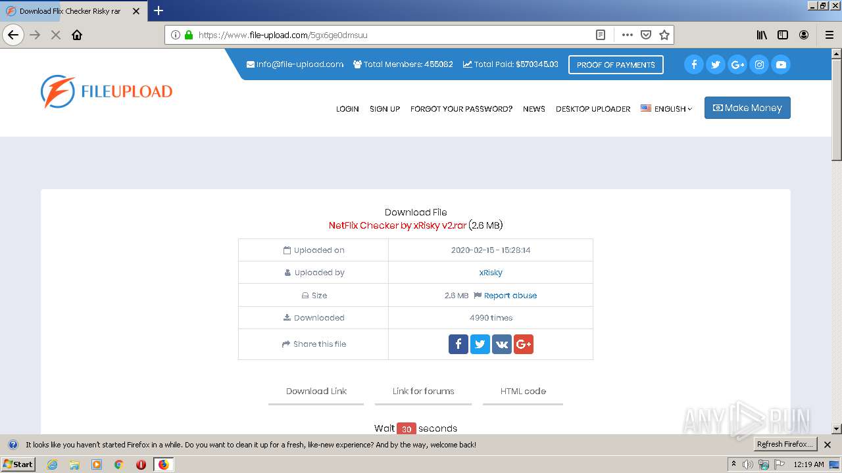
Task: Click PROOF OF PAYMENTS button
Action: (616, 64)
